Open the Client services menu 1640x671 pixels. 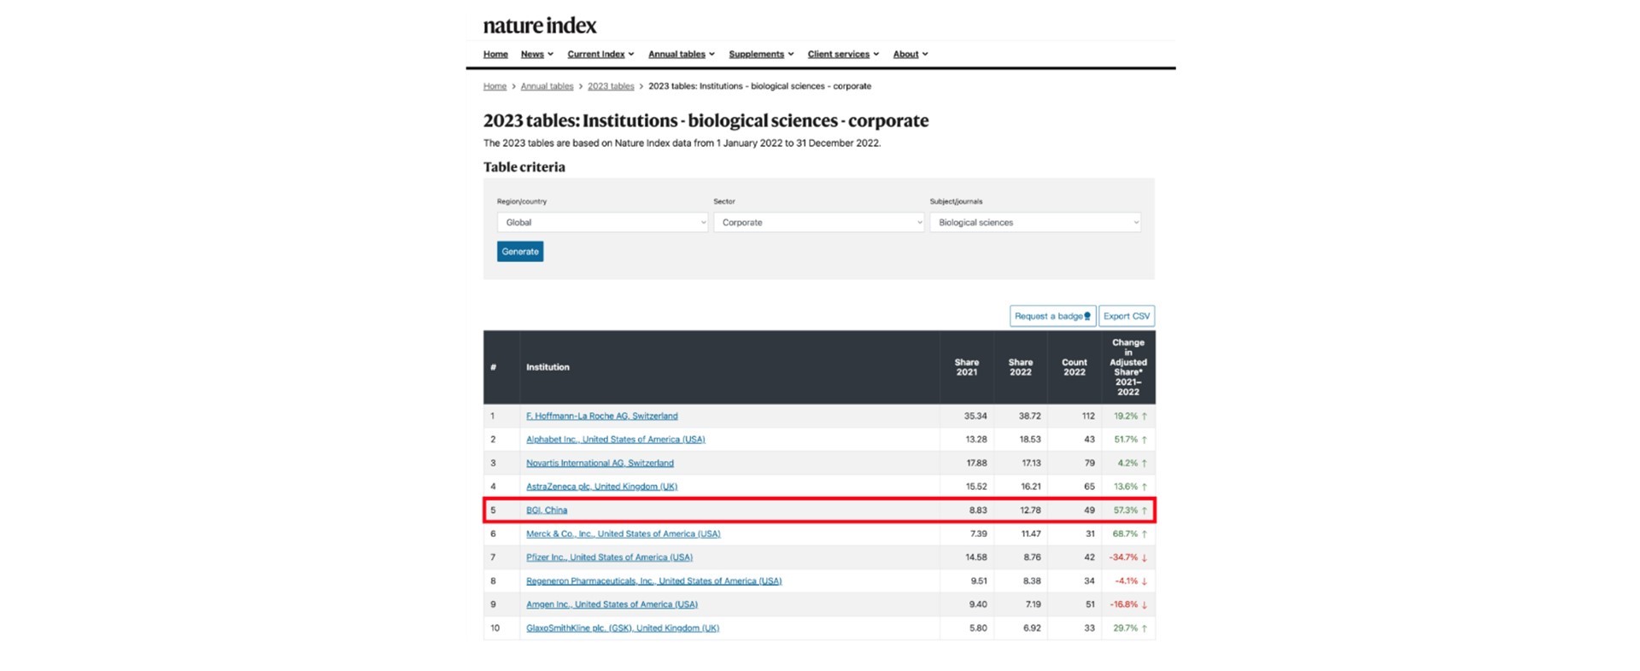843,54
